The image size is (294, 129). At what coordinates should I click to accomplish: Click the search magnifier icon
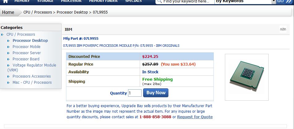pyautogui.click(x=159, y=1)
